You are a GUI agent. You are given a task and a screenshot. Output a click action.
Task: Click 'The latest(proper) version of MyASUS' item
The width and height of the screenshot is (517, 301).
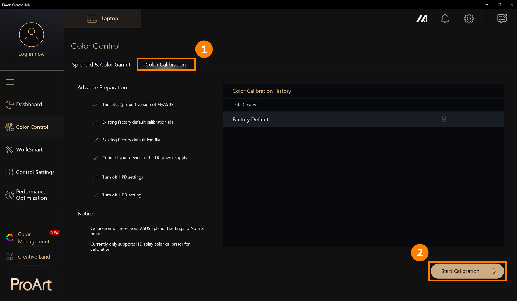tap(138, 104)
